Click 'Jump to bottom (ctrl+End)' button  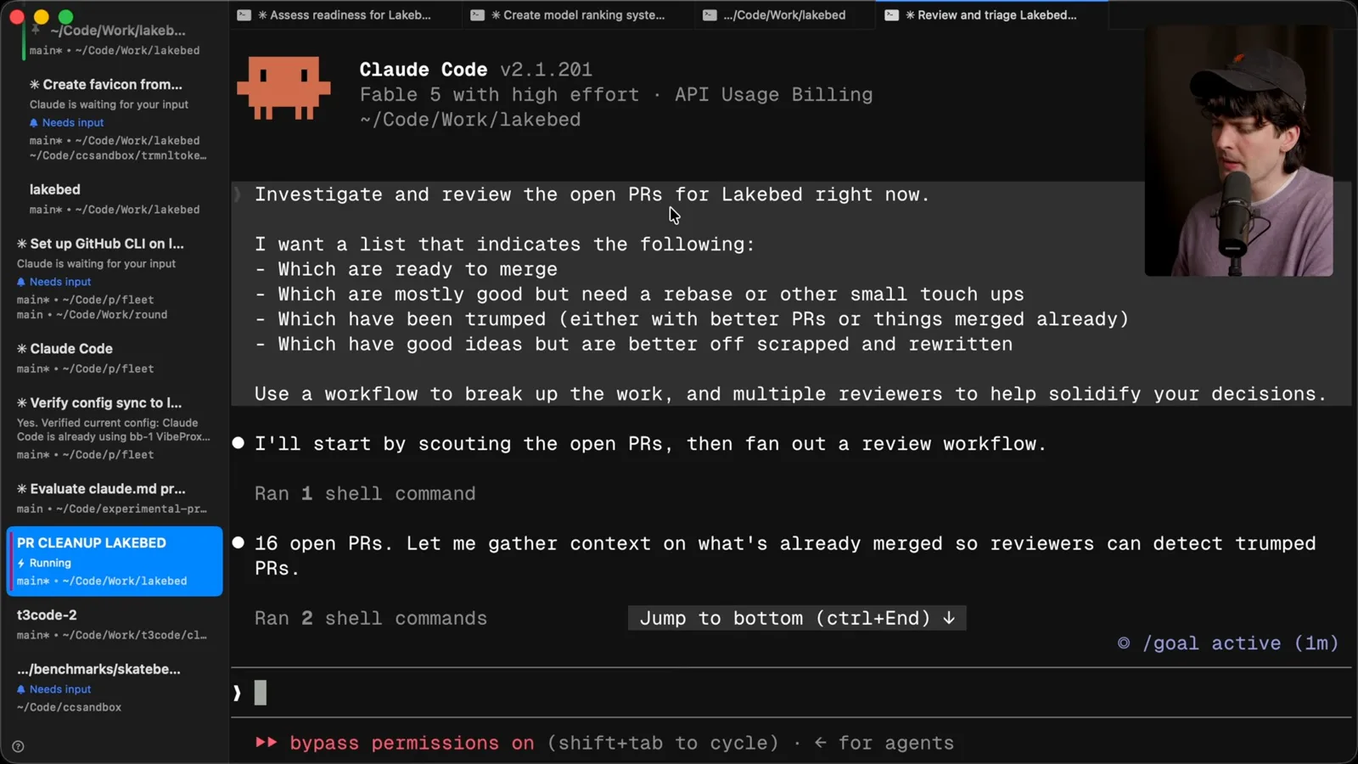point(797,618)
